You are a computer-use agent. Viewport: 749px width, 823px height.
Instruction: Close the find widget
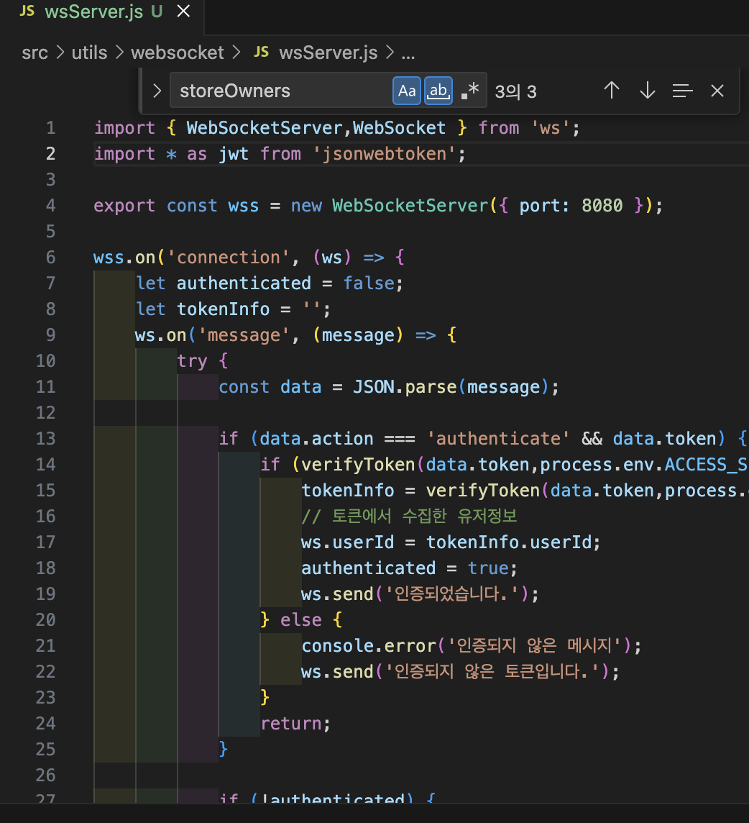(x=717, y=91)
